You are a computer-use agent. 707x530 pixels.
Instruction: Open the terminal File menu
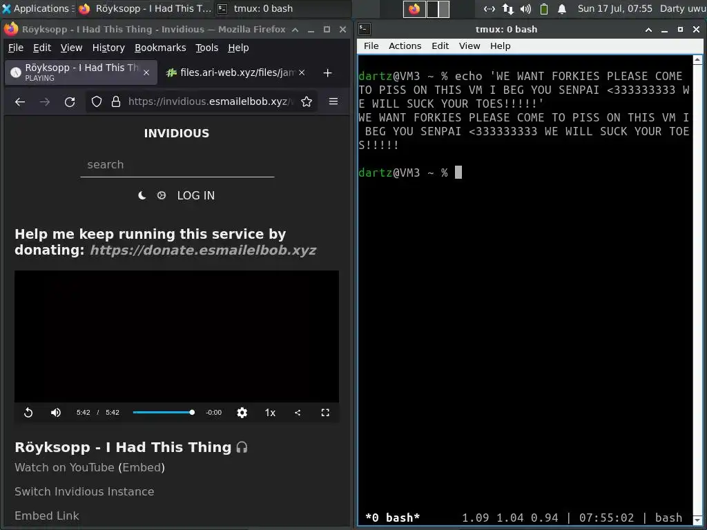[x=371, y=46]
